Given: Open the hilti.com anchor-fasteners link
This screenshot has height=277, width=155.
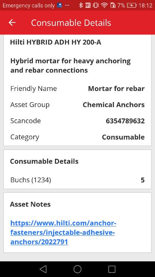Looking at the screenshot, I should point(63,232).
